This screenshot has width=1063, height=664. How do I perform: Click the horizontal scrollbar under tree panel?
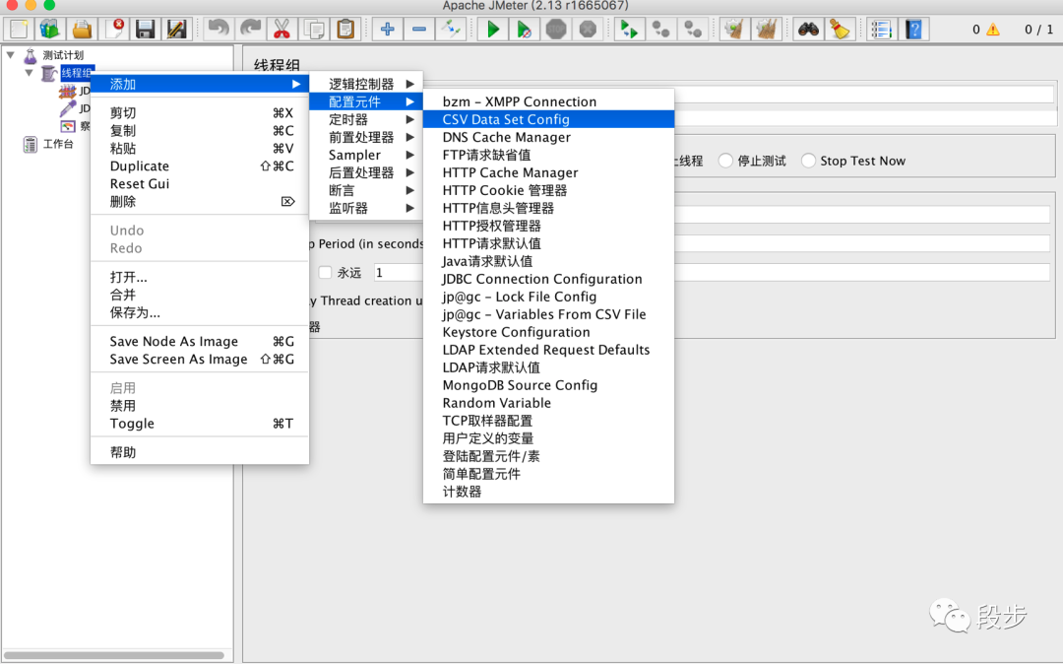click(114, 655)
